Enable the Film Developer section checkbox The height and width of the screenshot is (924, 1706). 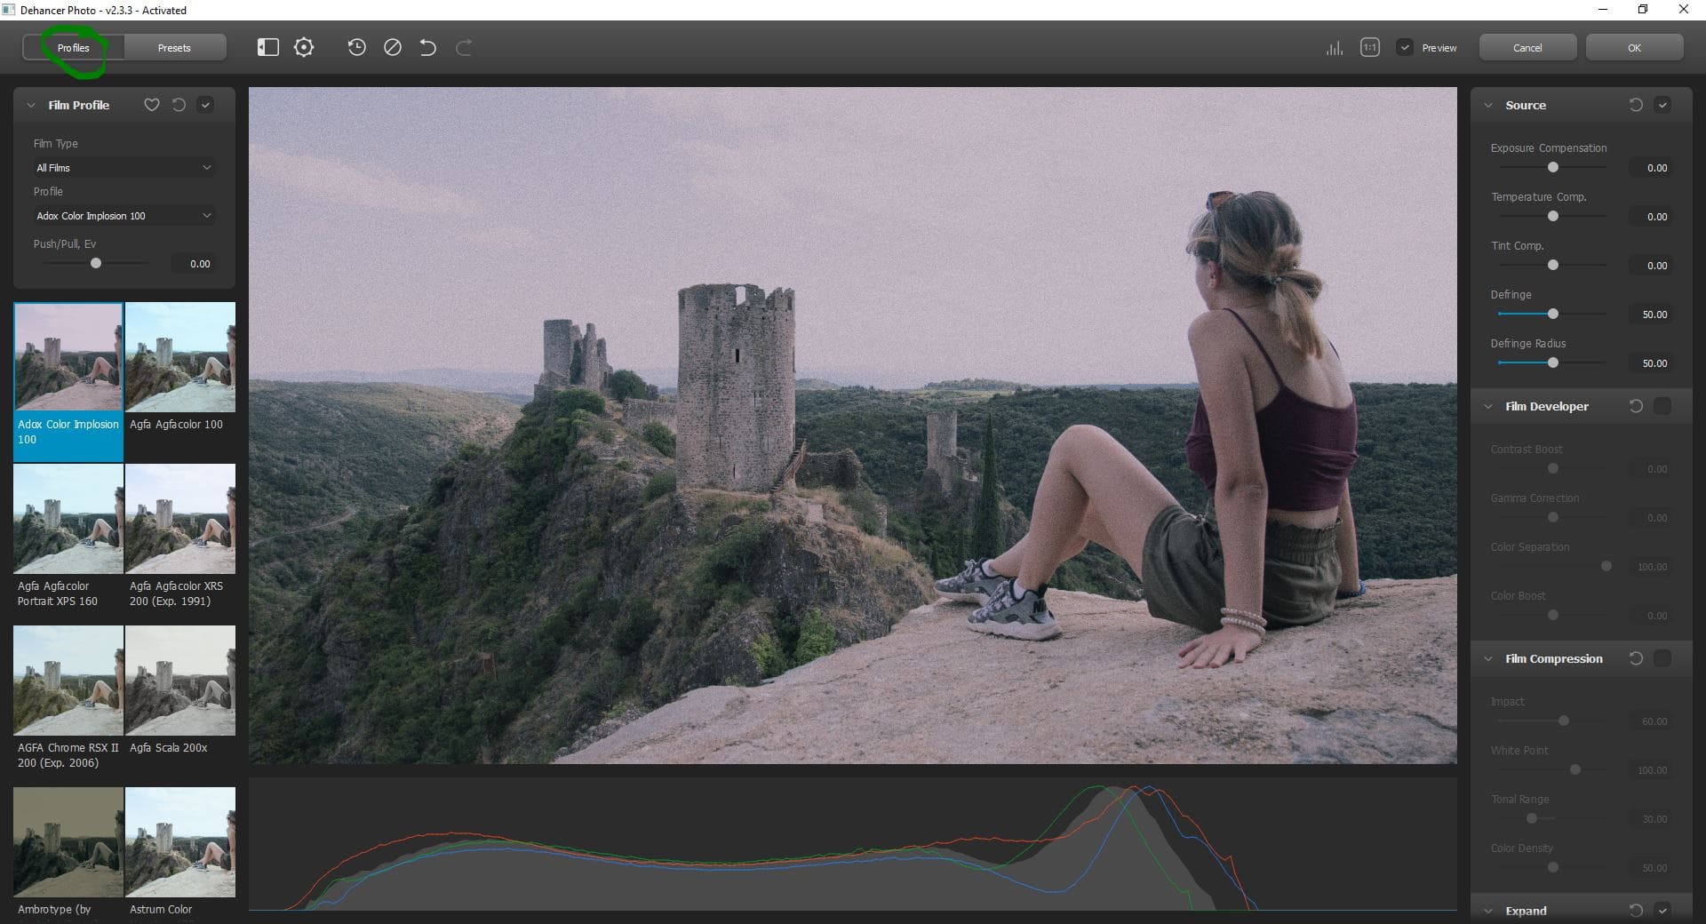coord(1662,406)
